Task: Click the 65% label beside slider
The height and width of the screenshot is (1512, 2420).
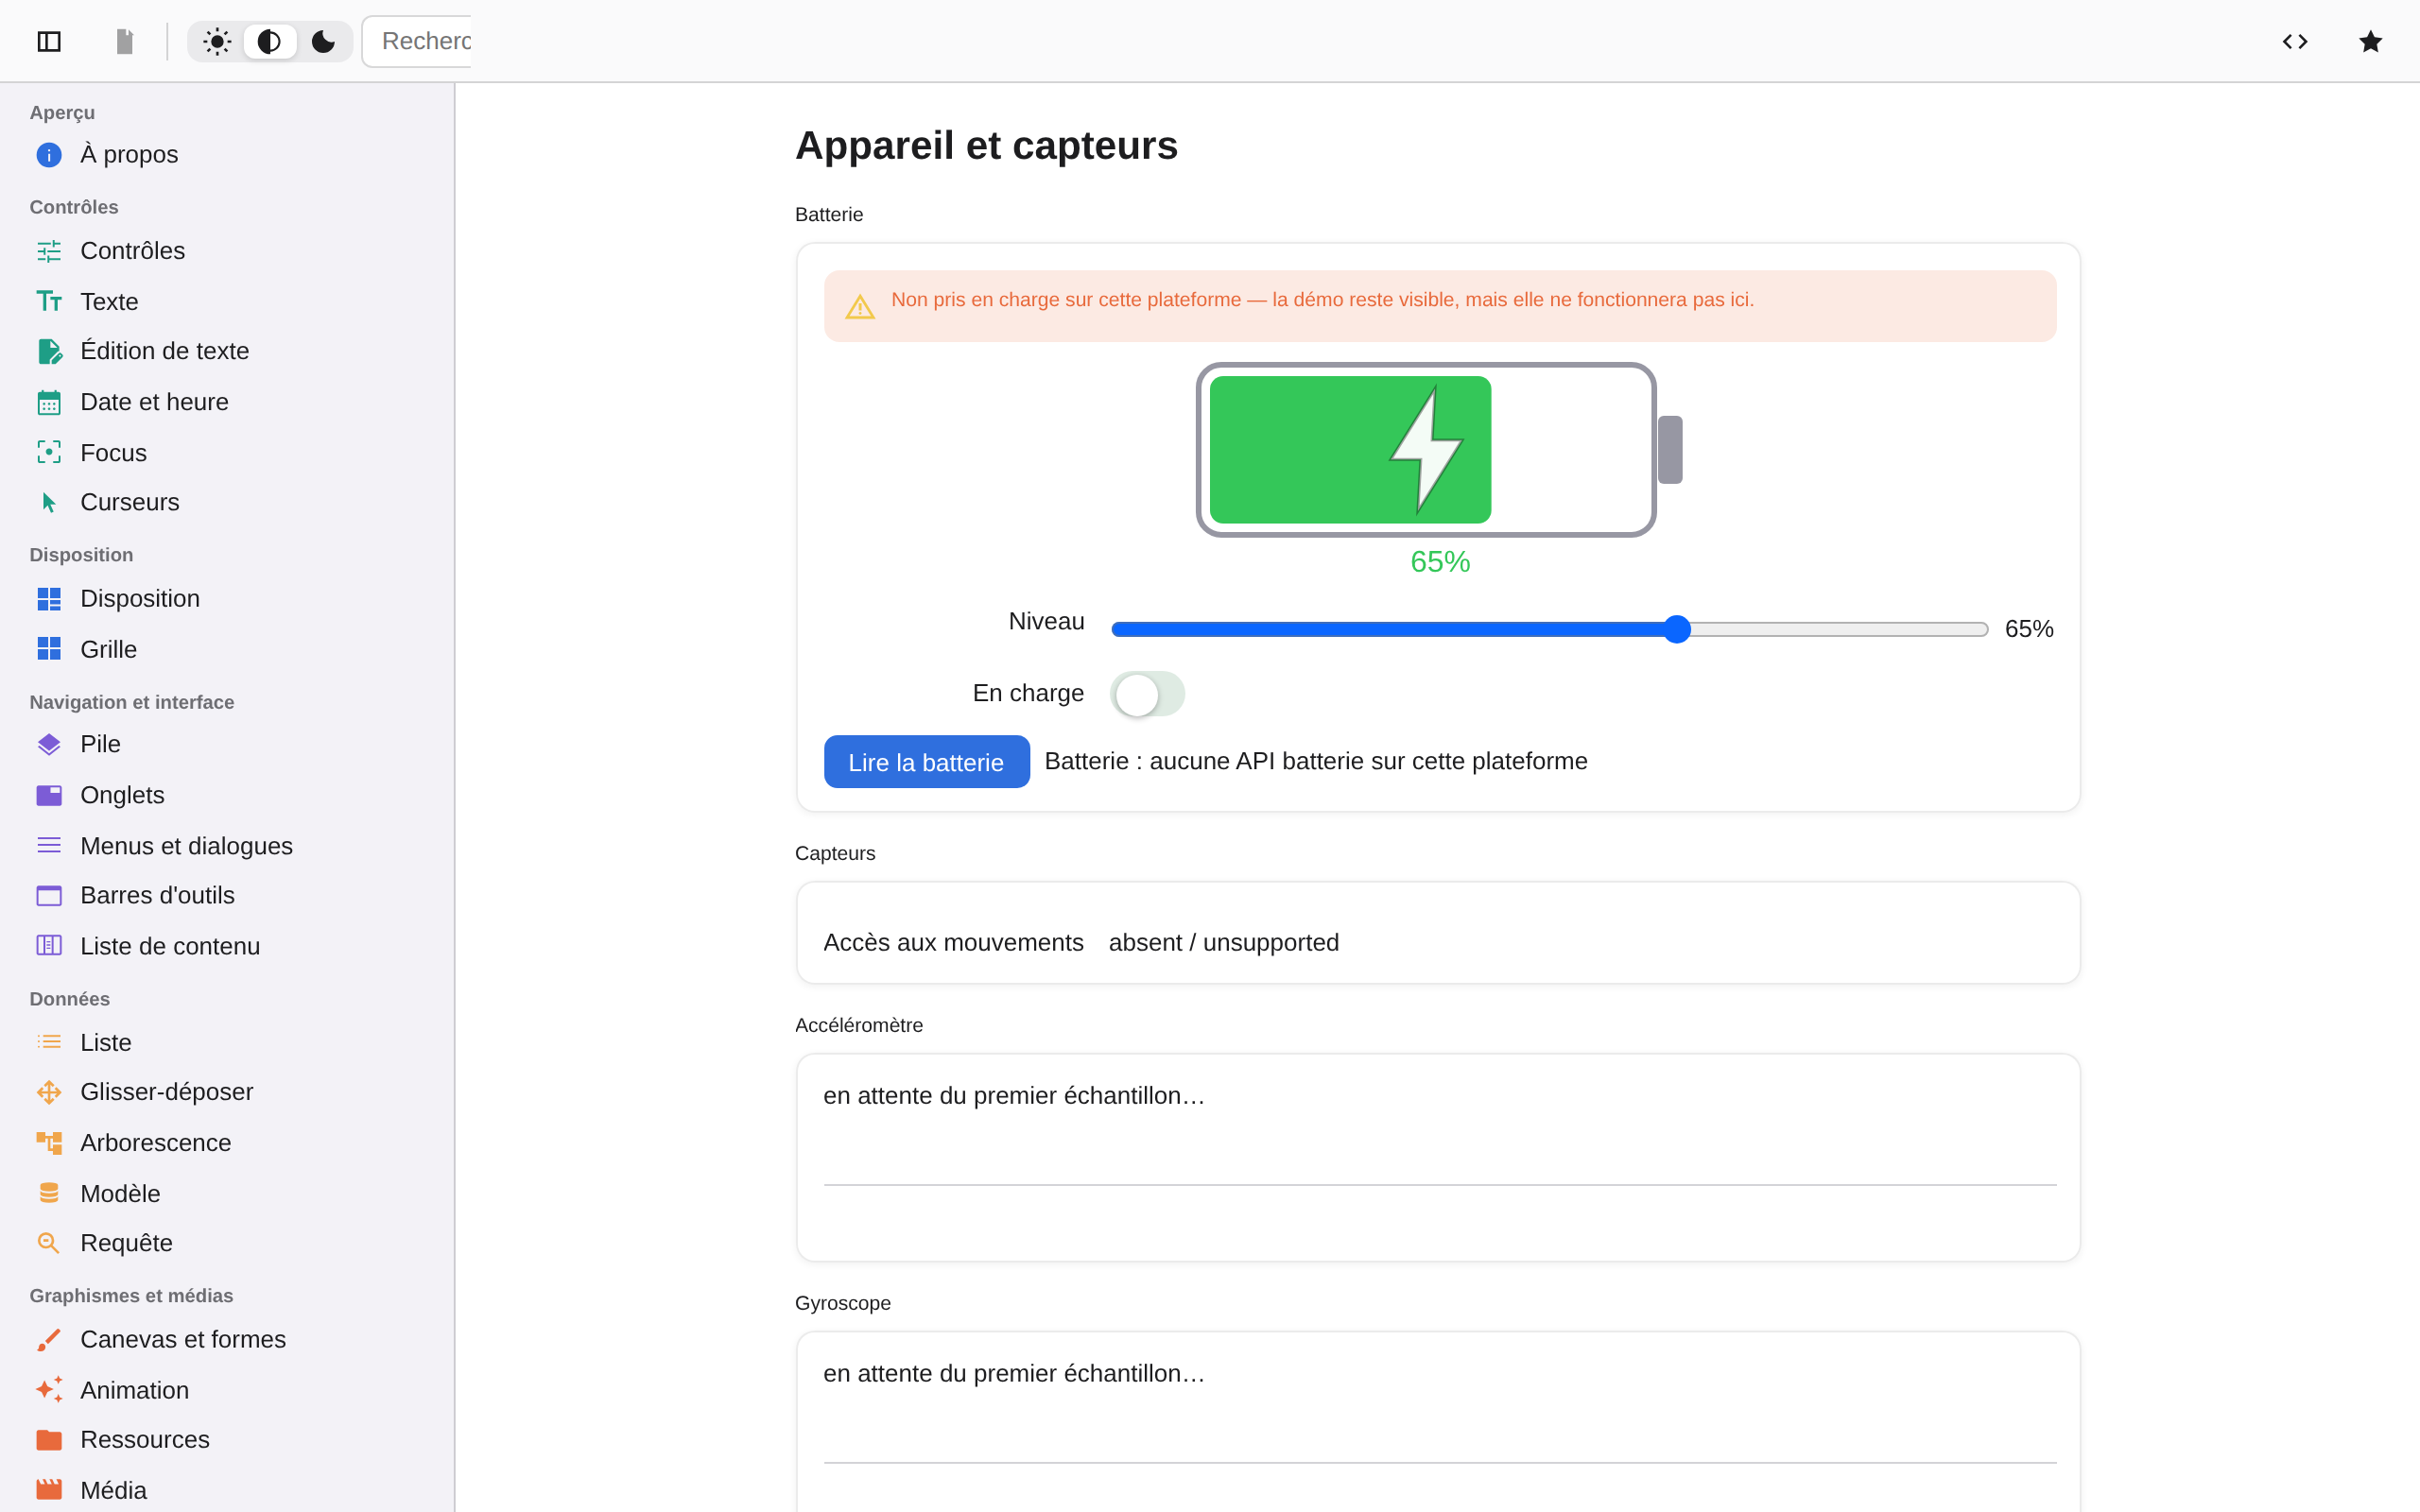Action: coord(2029,629)
